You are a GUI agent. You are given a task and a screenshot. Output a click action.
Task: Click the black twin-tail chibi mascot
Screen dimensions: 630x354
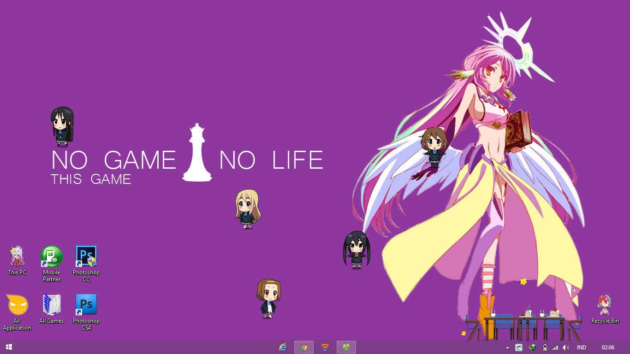click(357, 250)
